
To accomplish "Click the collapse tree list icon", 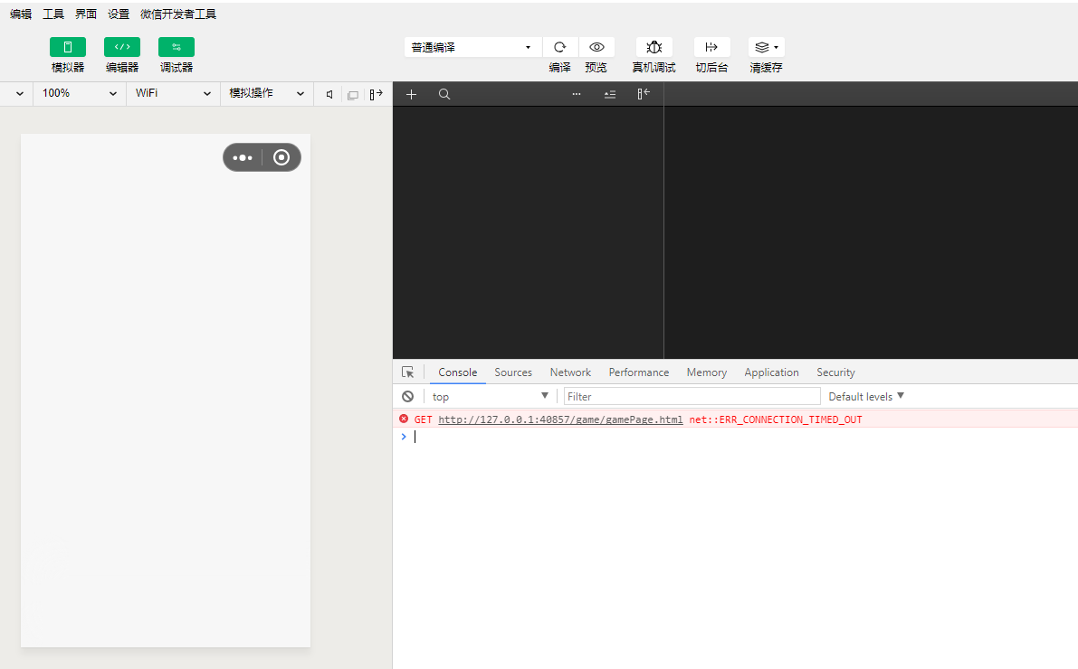I will click(x=610, y=94).
